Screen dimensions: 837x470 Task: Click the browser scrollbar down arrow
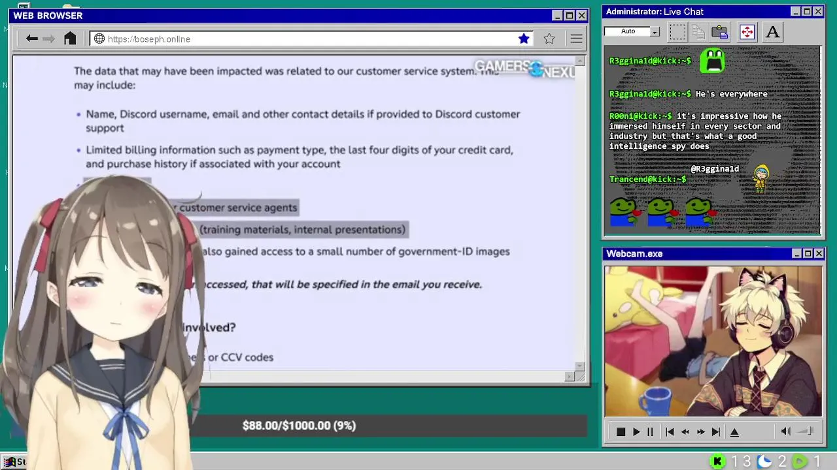coord(580,366)
